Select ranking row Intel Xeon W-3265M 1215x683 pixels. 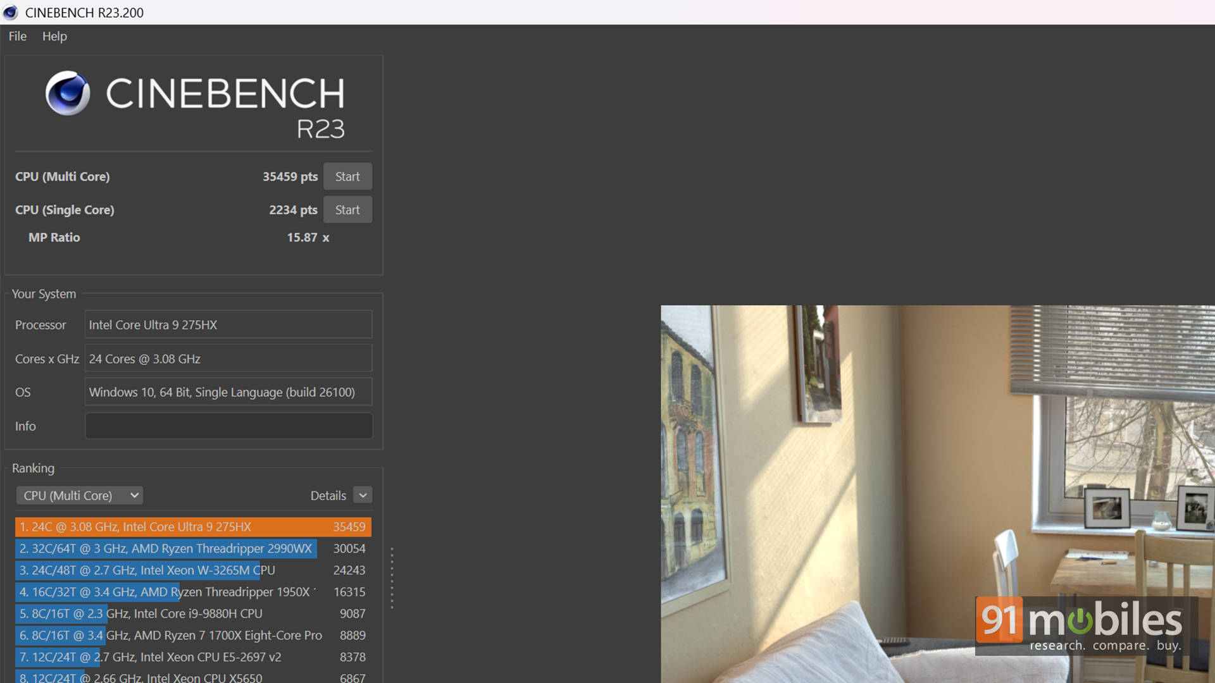click(x=193, y=570)
